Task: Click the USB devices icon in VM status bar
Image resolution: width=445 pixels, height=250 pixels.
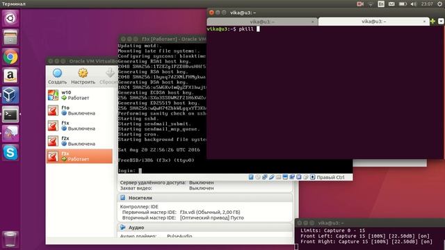Action: (272, 177)
